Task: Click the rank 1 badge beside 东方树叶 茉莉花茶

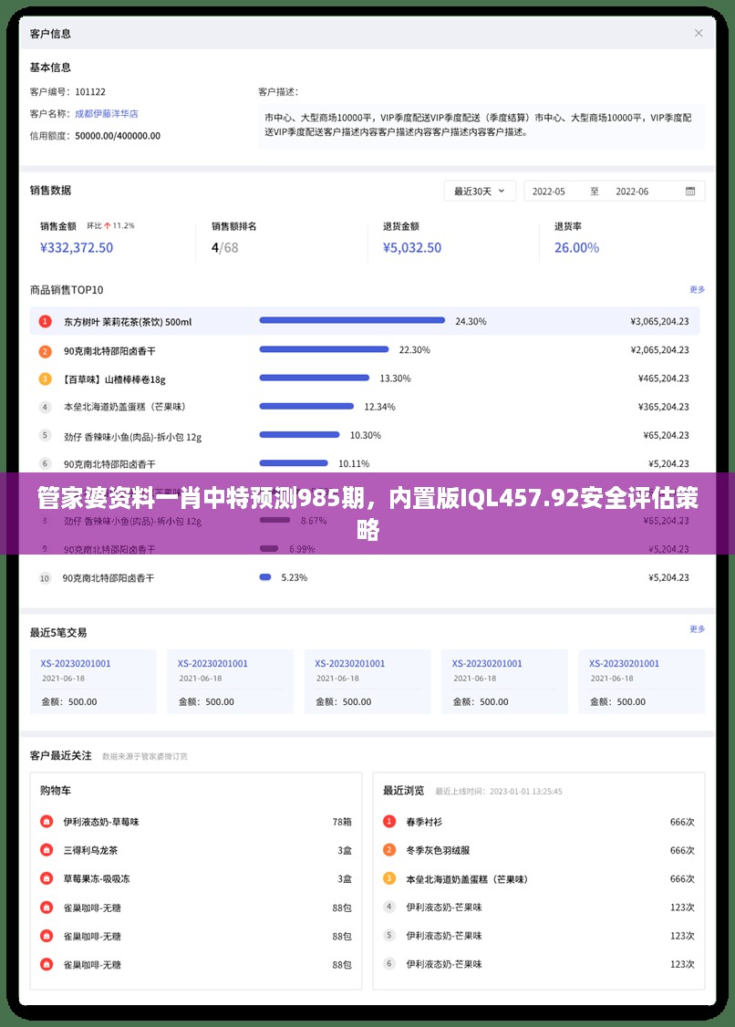Action: [45, 321]
